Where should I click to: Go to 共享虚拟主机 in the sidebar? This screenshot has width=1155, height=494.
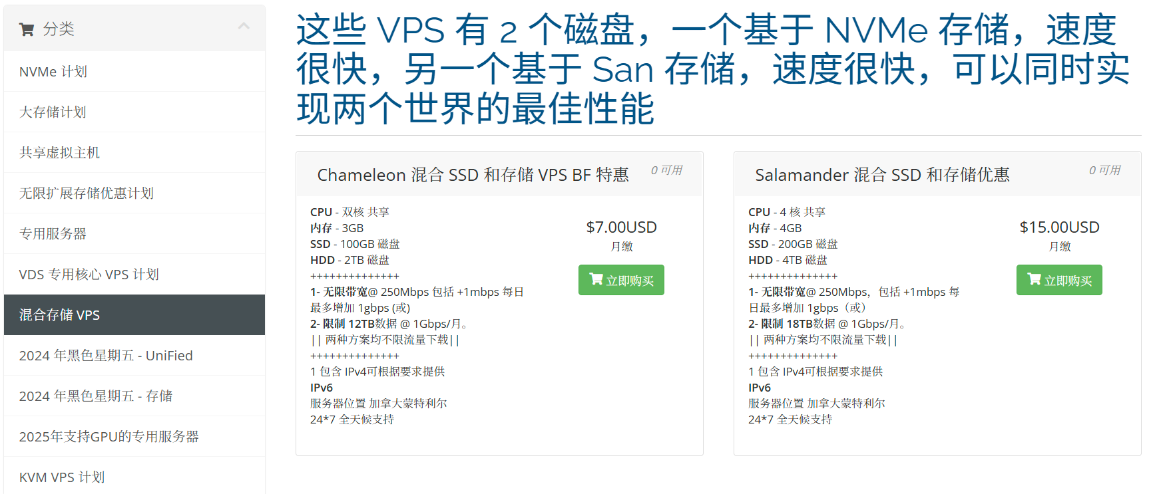click(134, 153)
